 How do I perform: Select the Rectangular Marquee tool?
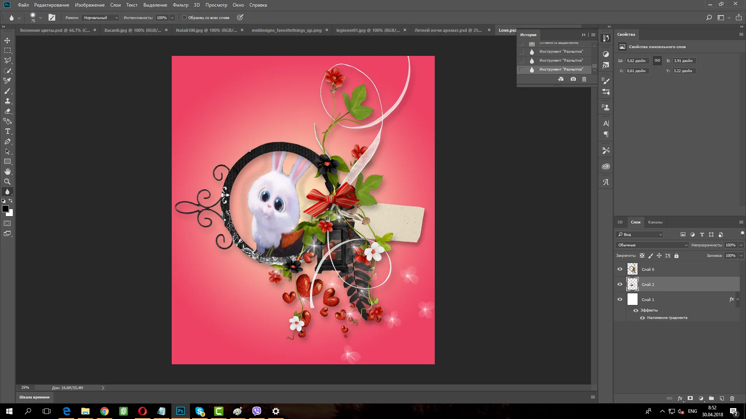pyautogui.click(x=7, y=50)
